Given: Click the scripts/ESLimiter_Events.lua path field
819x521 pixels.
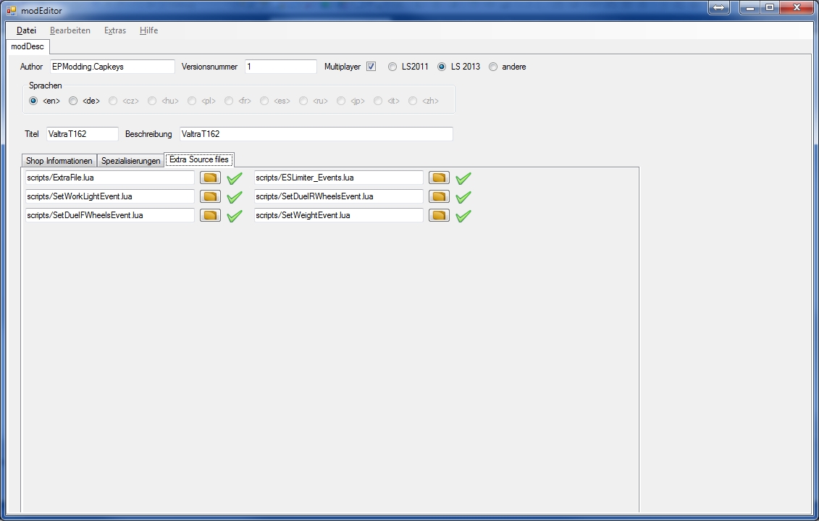Looking at the screenshot, I should pos(338,178).
